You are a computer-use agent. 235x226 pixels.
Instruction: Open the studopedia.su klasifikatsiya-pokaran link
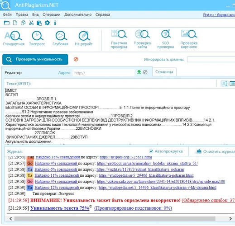tap(146, 175)
